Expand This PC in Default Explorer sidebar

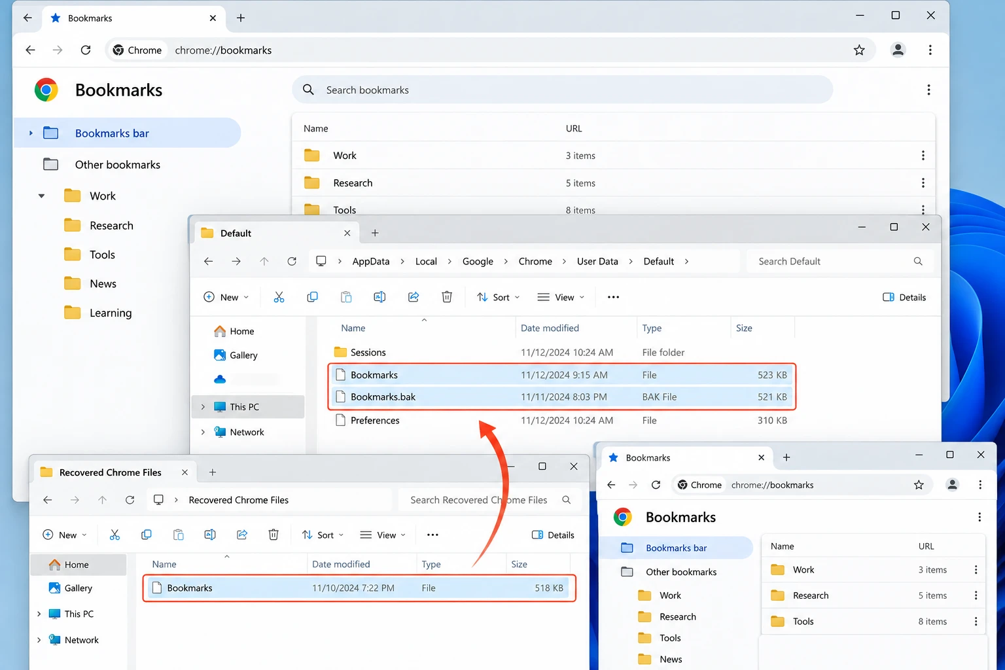(203, 407)
